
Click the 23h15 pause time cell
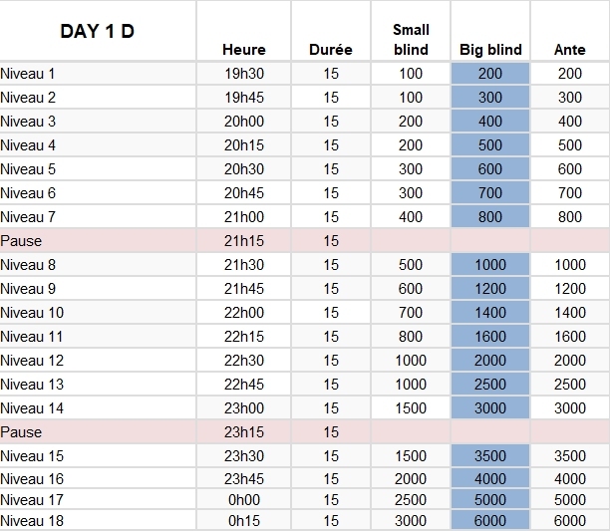pos(244,432)
